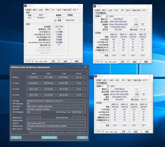The image size is (165, 147).
Task: Click 确定 button in slot #3 window
Action: [x=147, y=132]
